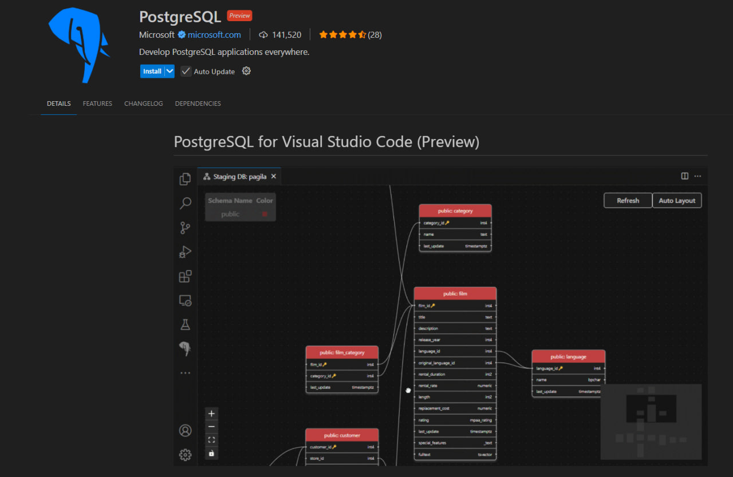Open the Run and Debug icon
733x477 pixels.
185,252
